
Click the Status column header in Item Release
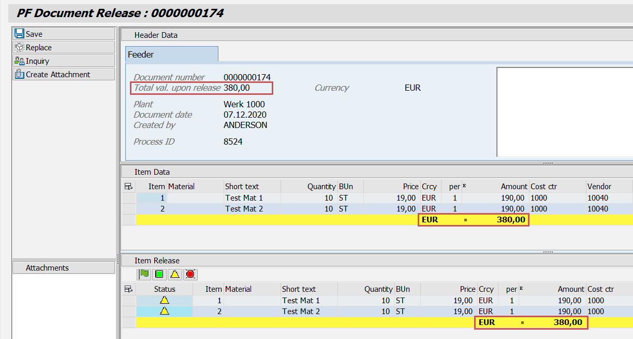coord(165,289)
